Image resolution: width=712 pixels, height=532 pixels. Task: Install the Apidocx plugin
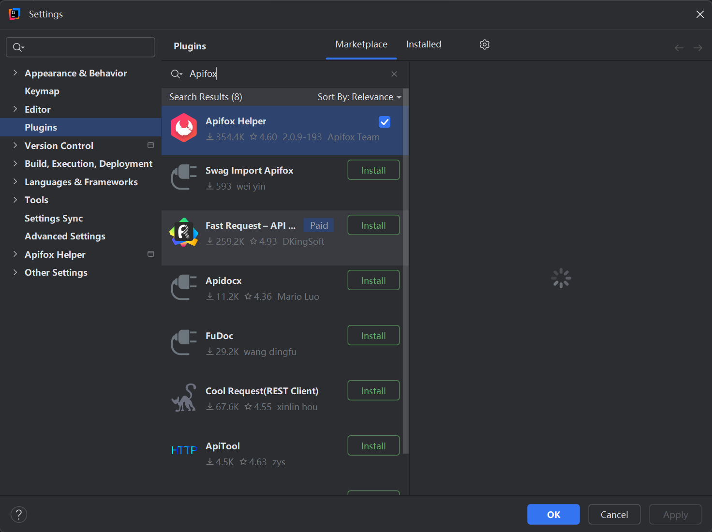373,280
